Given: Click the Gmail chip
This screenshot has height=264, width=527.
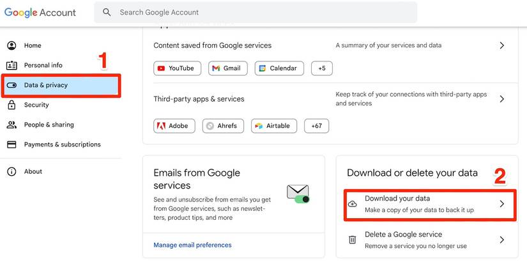Looking at the screenshot, I should pyautogui.click(x=228, y=68).
